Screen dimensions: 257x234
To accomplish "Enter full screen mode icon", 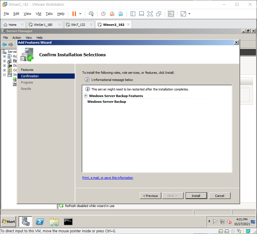I will pos(150,14).
